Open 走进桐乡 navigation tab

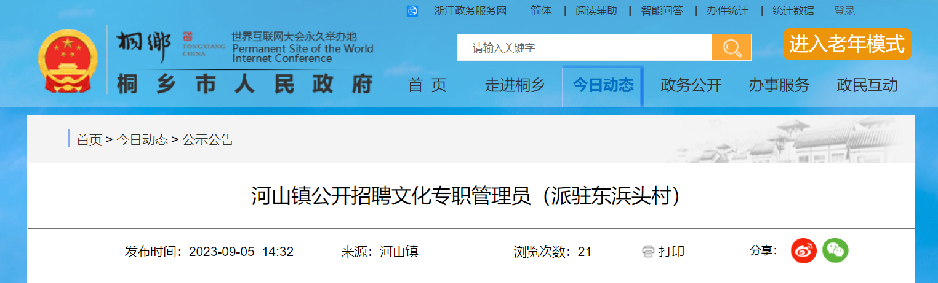[x=515, y=85]
